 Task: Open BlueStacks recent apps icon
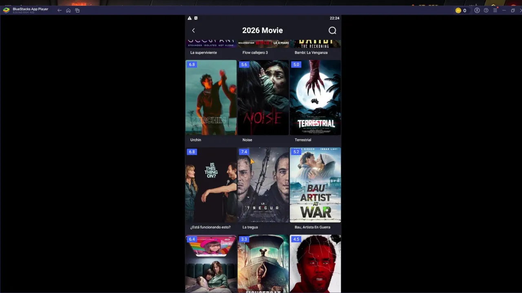click(77, 10)
